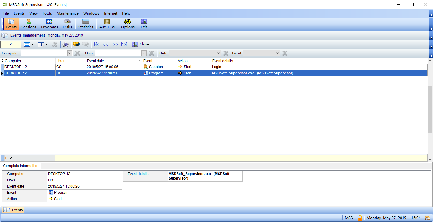
Task: Open the Date filter dropdown
Action: [x=219, y=53]
